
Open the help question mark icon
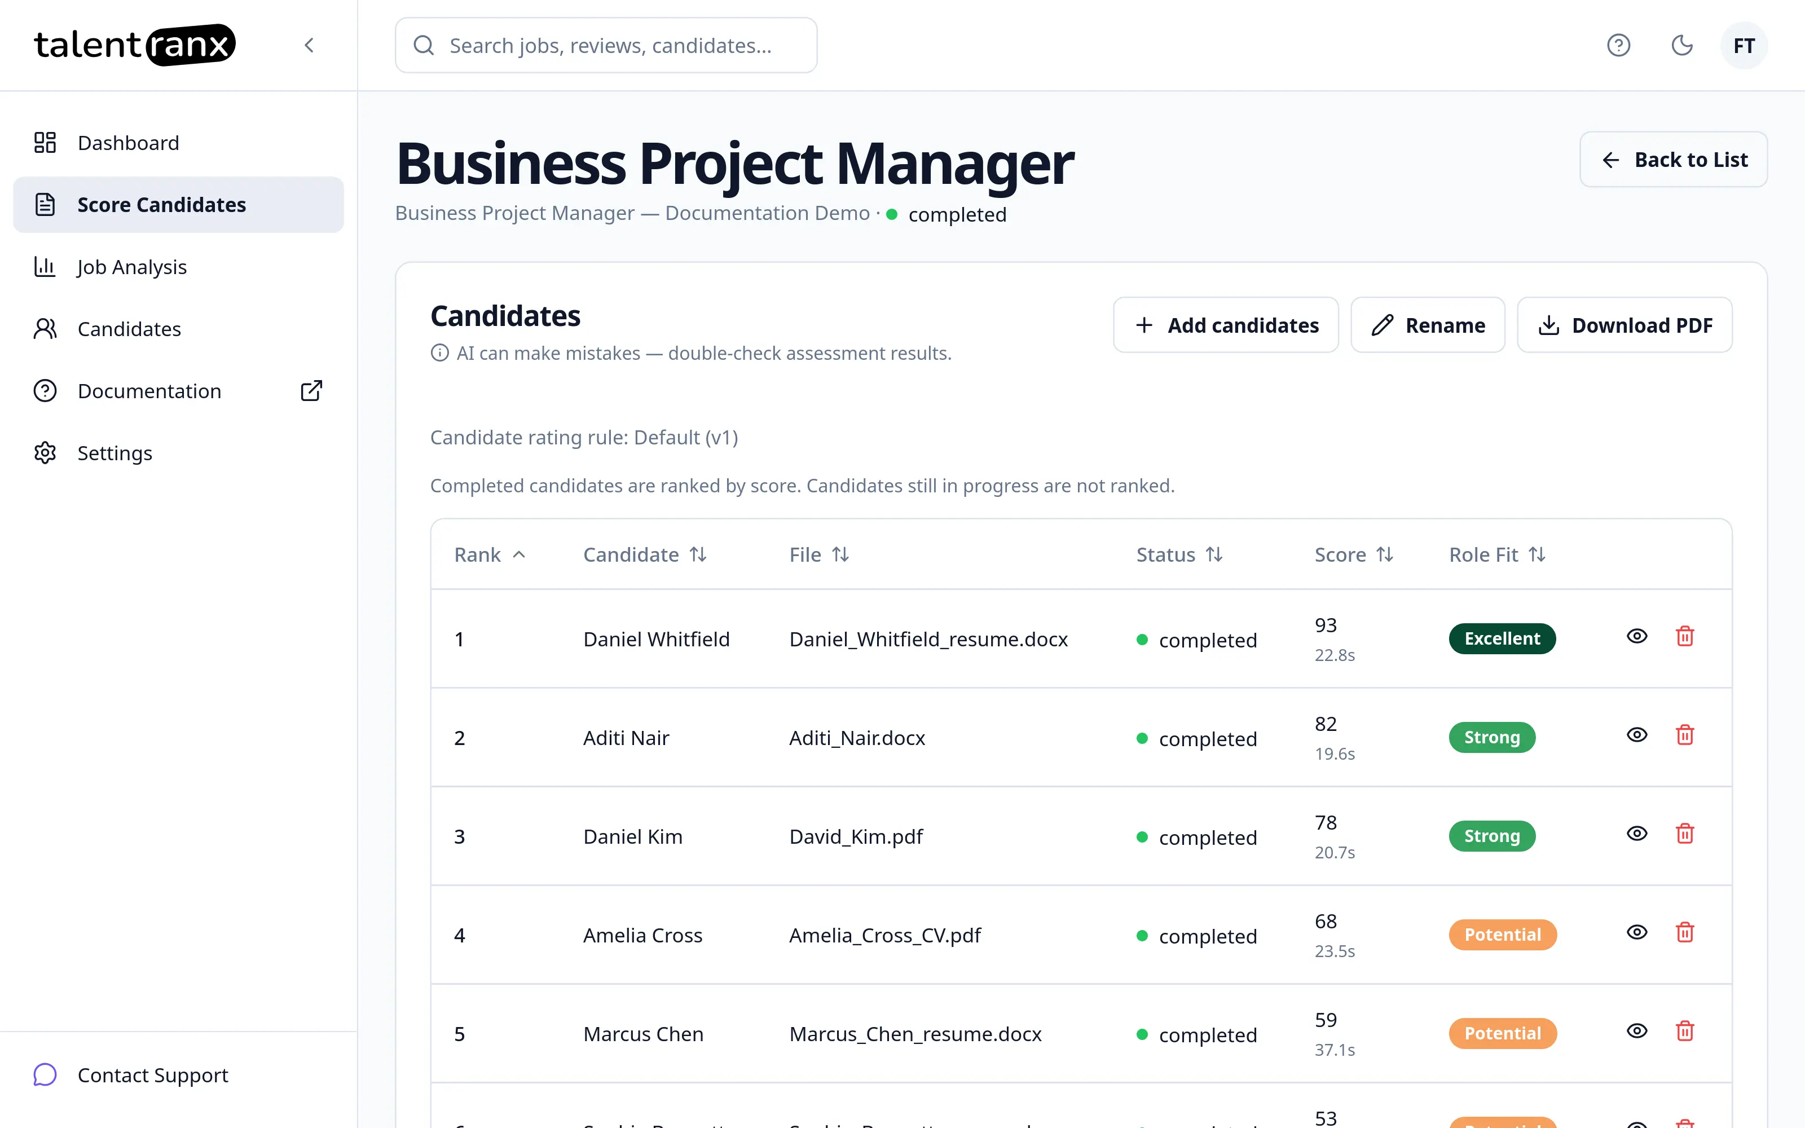(1618, 46)
